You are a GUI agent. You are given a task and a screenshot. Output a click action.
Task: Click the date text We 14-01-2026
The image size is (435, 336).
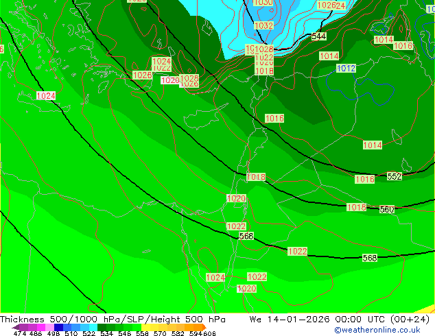click(290, 320)
